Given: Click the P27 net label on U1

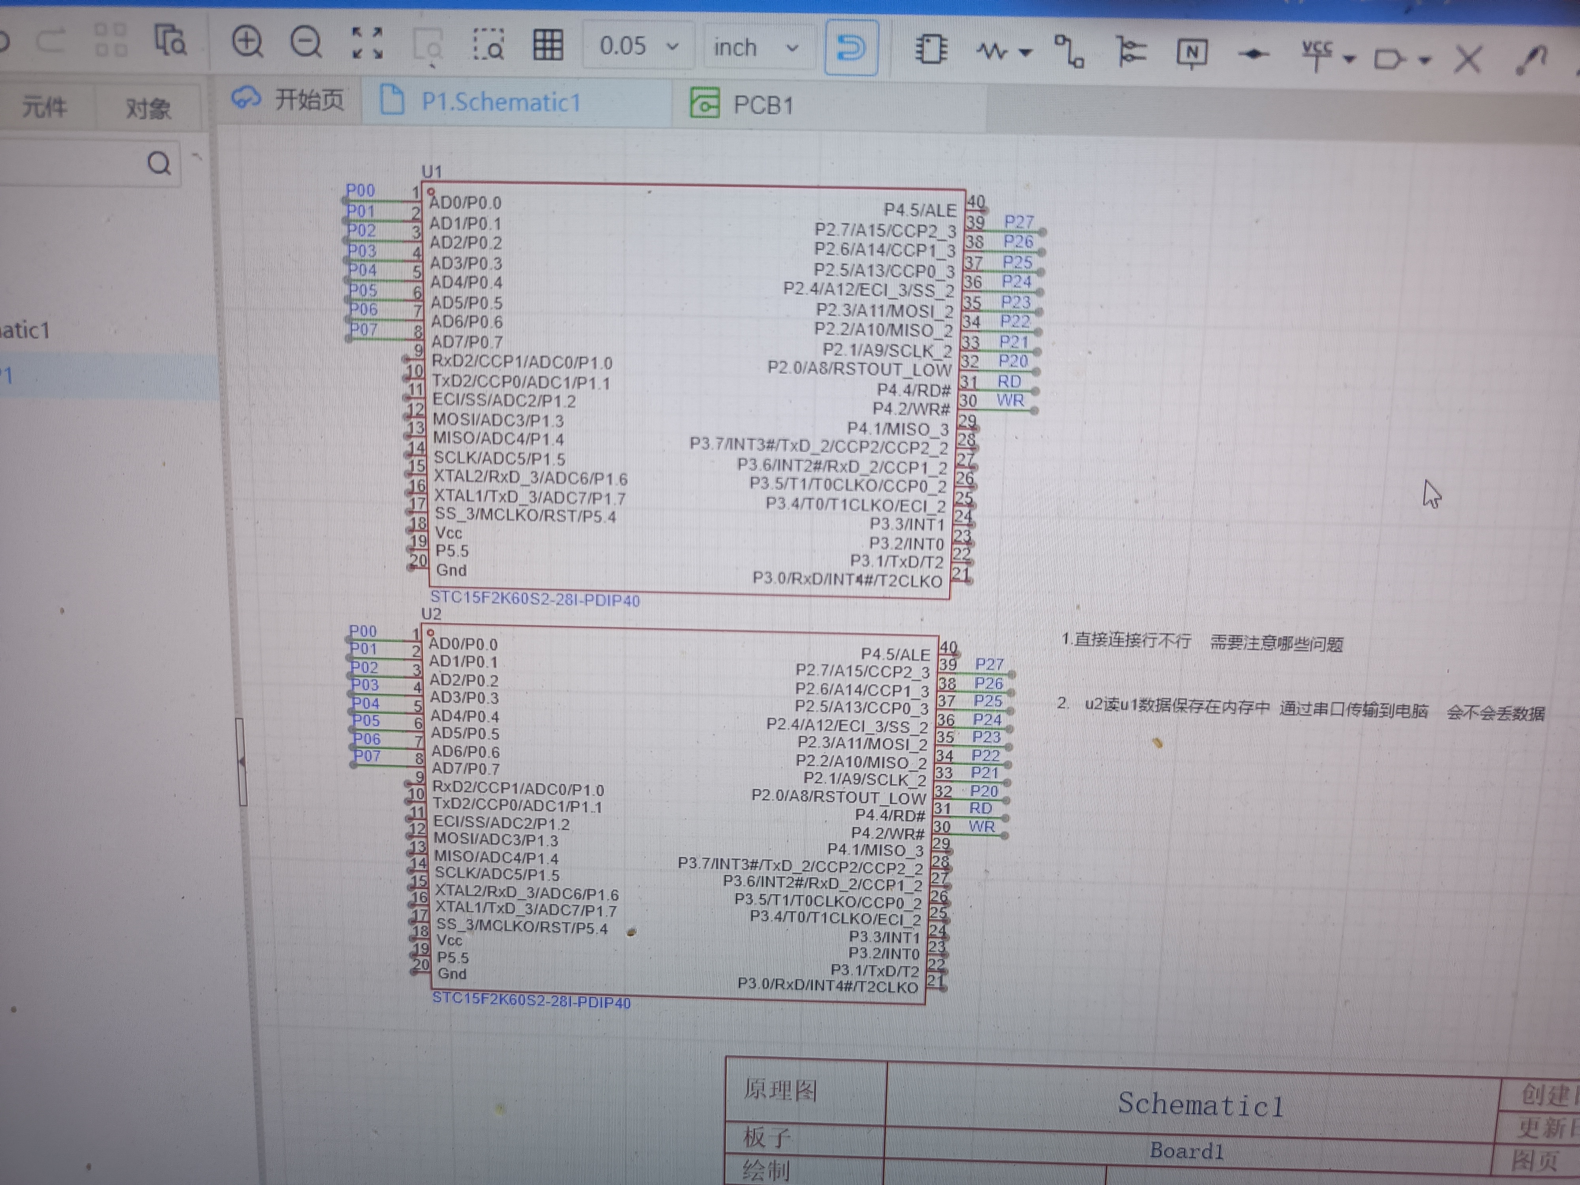Looking at the screenshot, I should click(1019, 222).
